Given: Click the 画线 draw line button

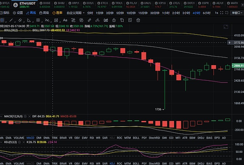Looking at the screenshot, I should [31, 13].
